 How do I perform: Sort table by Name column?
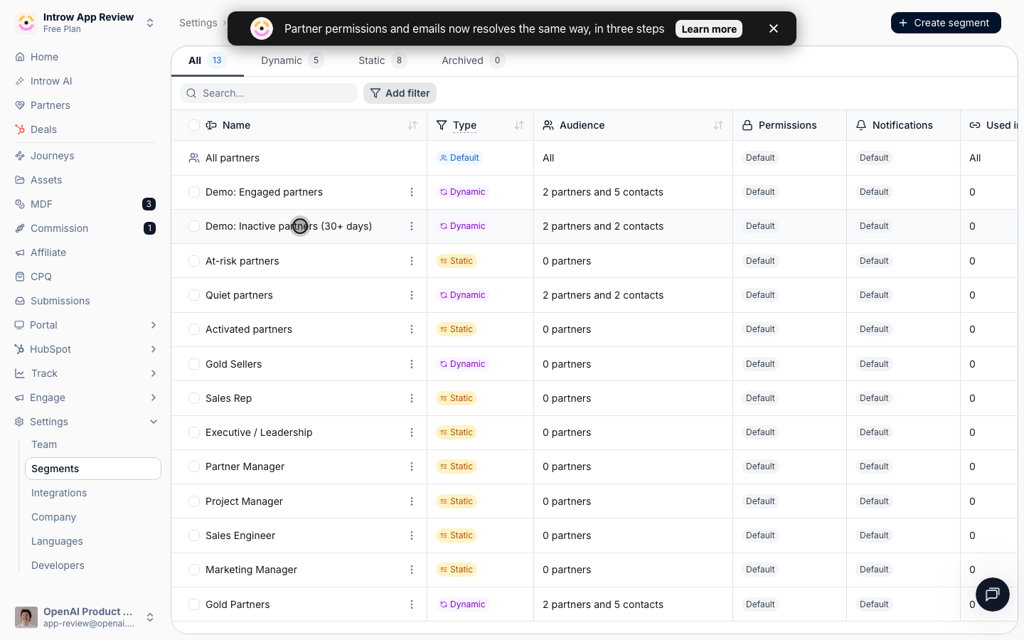click(412, 125)
